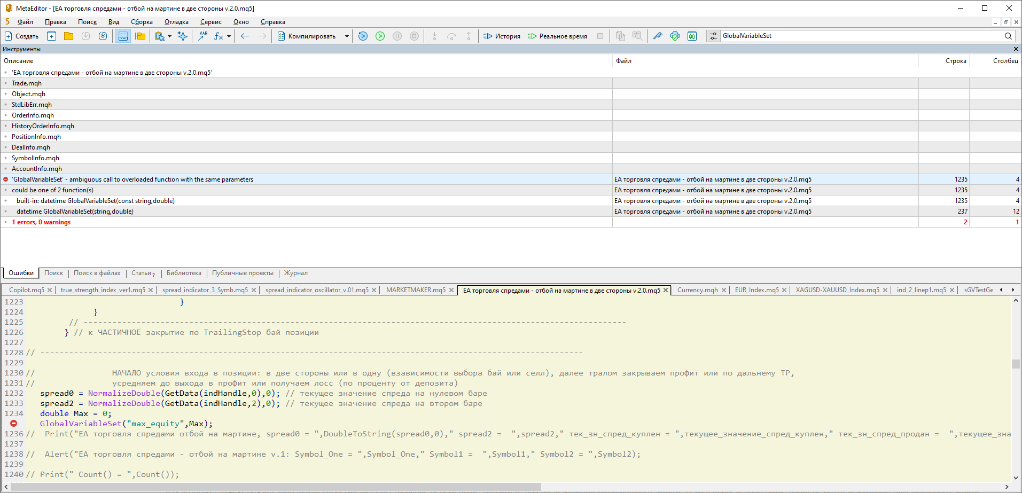Open the Сервис menu
1022x493 pixels.
click(x=211, y=22)
